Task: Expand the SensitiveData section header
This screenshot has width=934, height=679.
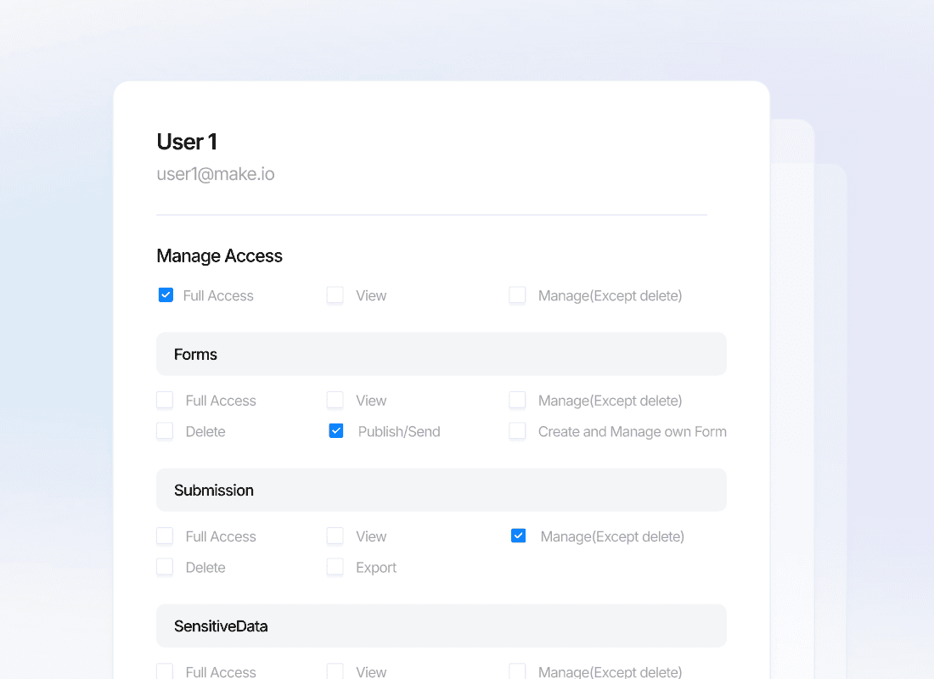Action: [441, 626]
